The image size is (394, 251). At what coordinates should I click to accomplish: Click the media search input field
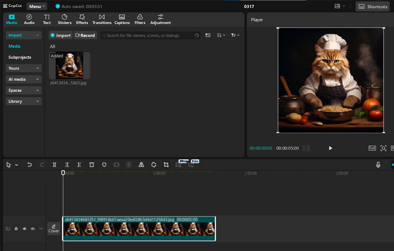pos(148,35)
